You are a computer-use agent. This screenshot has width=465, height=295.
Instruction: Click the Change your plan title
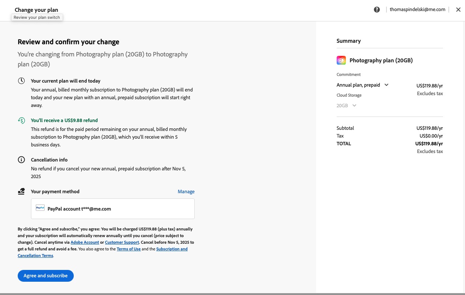click(x=36, y=10)
